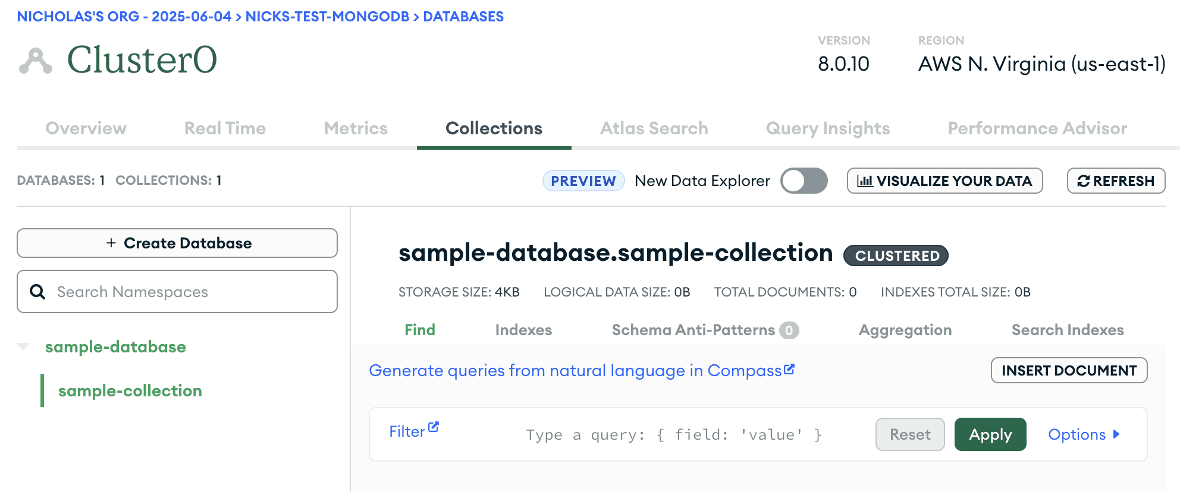Focus the Search Namespaces field
The image size is (1180, 492).
(177, 292)
